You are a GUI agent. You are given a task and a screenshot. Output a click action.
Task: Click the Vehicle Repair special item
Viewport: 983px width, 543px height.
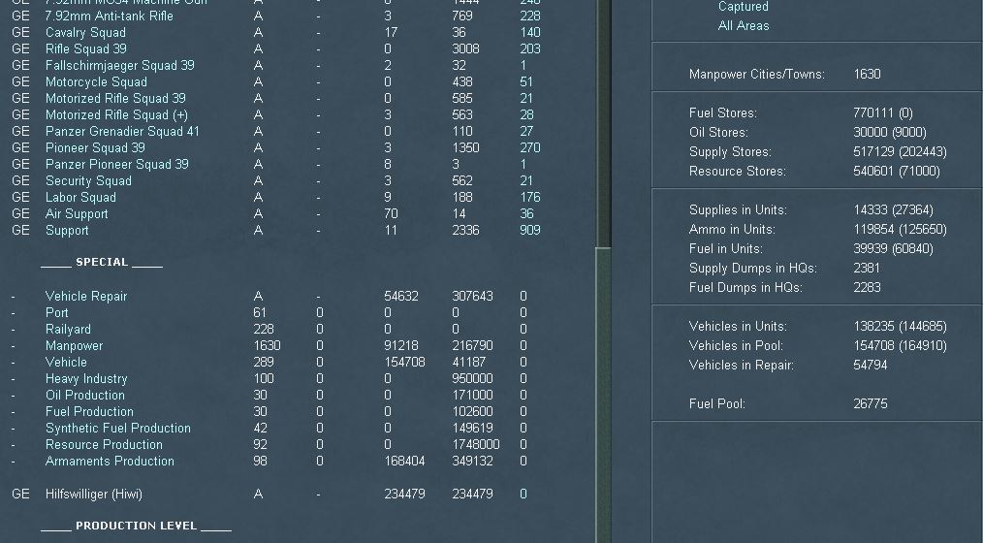coord(86,296)
